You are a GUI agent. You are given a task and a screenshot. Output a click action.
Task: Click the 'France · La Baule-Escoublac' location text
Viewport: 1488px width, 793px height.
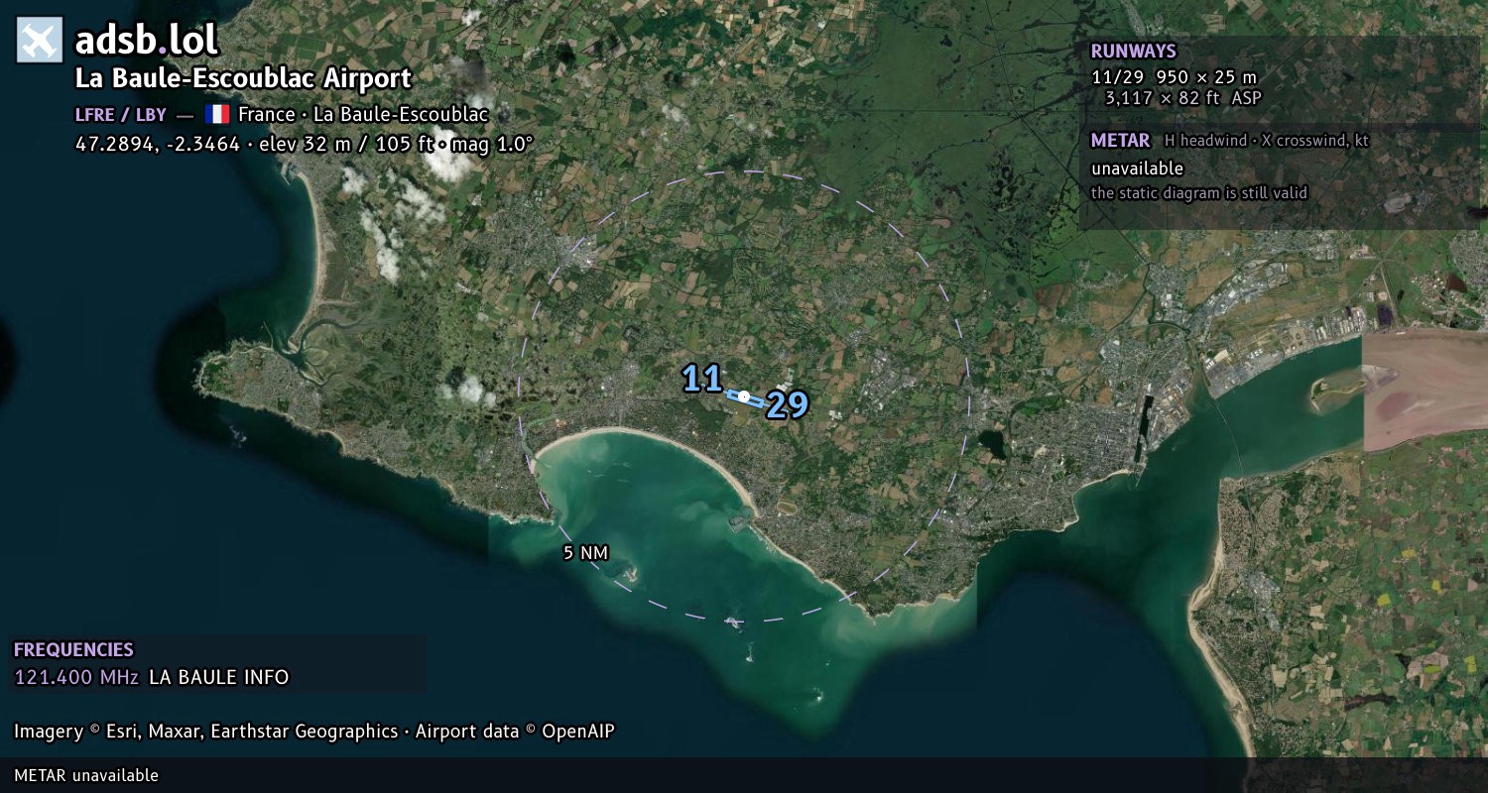tap(363, 114)
